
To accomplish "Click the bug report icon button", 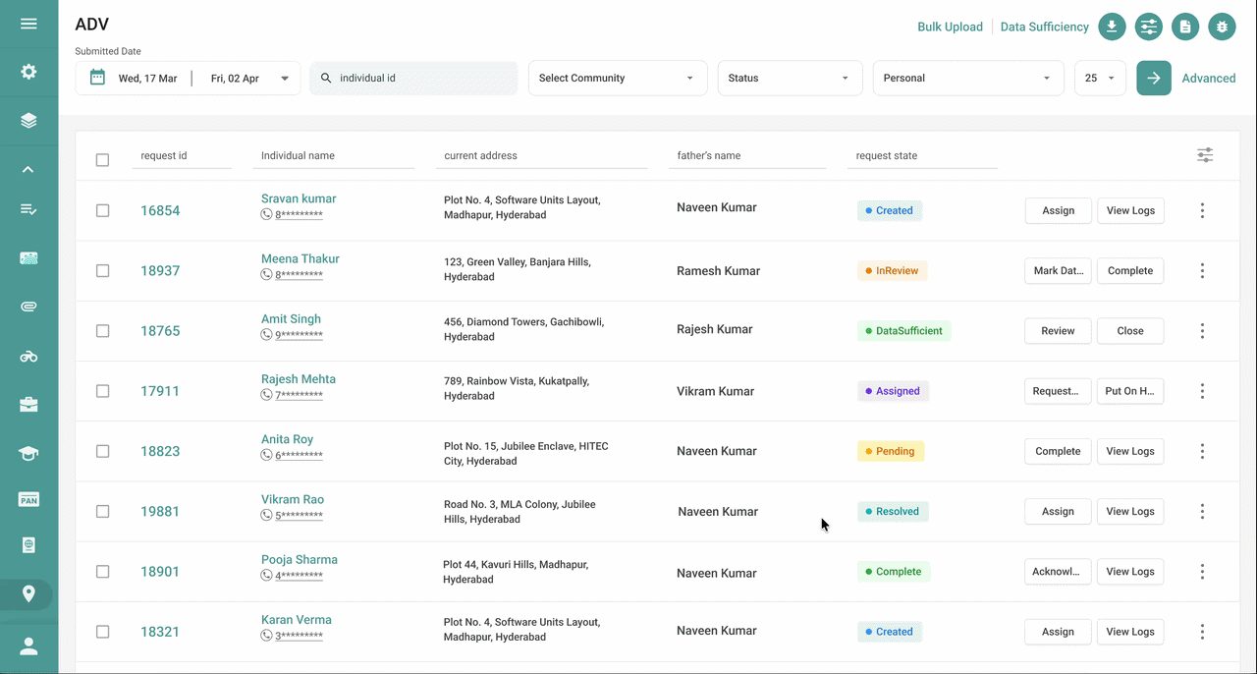I will 1222,27.
